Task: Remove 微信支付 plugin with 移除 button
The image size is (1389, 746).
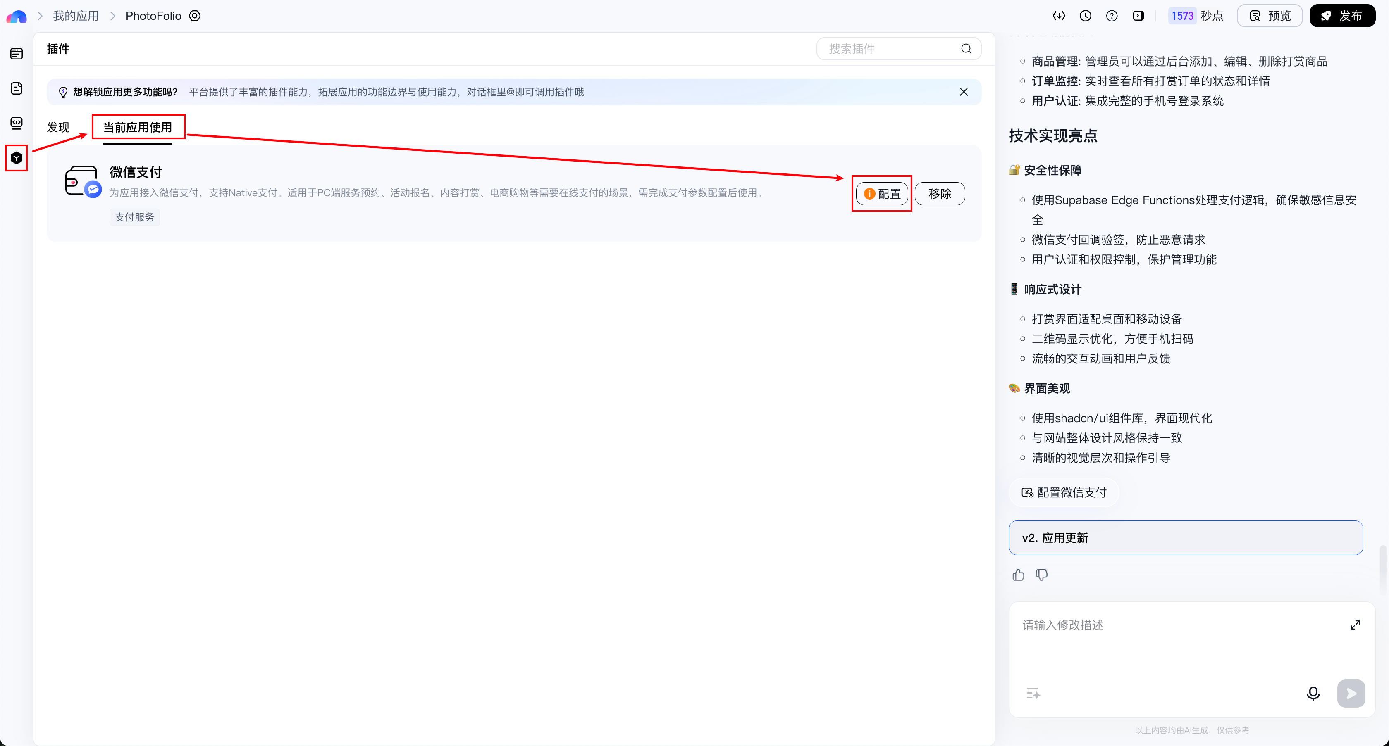Action: pyautogui.click(x=939, y=193)
